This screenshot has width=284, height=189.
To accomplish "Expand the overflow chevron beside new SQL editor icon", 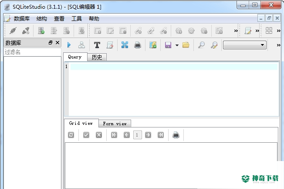I will 257,31.
